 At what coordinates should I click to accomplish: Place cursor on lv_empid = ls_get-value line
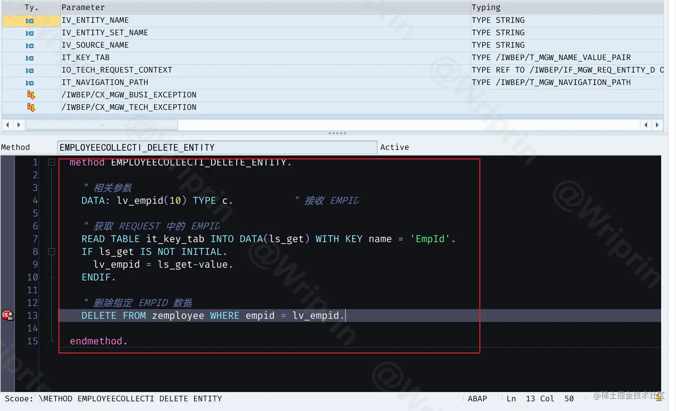coord(163,265)
